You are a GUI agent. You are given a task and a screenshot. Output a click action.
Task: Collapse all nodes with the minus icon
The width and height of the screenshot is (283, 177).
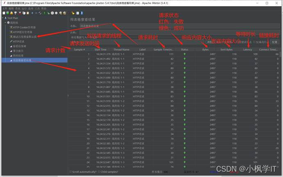coord(36,13)
